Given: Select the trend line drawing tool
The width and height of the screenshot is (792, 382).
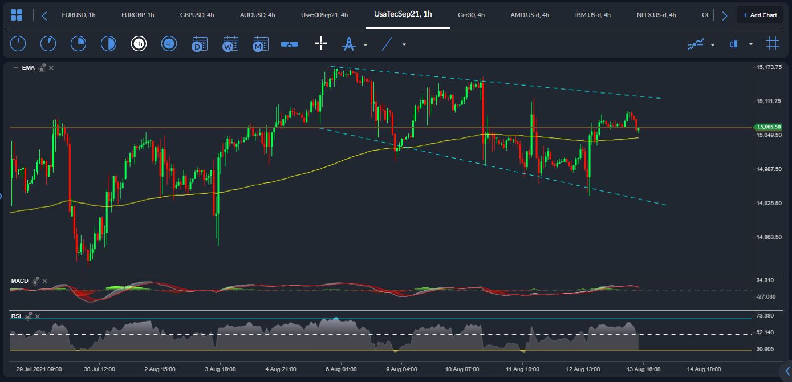Looking at the screenshot, I should click(388, 44).
